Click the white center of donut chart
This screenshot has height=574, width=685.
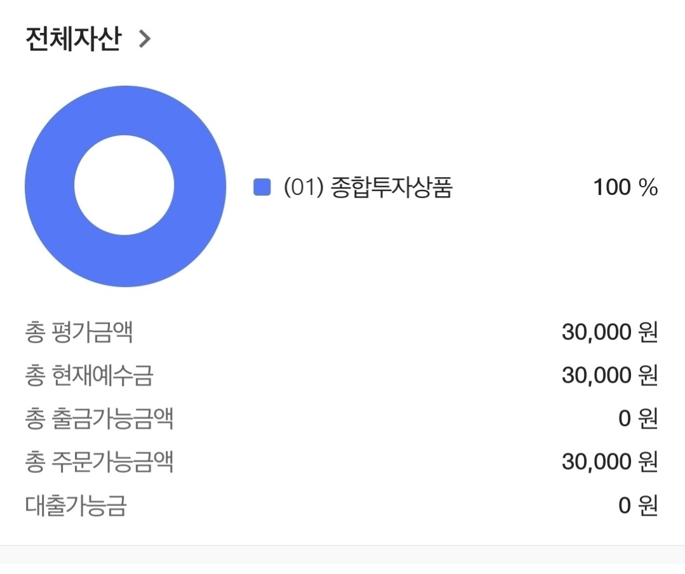(x=124, y=185)
